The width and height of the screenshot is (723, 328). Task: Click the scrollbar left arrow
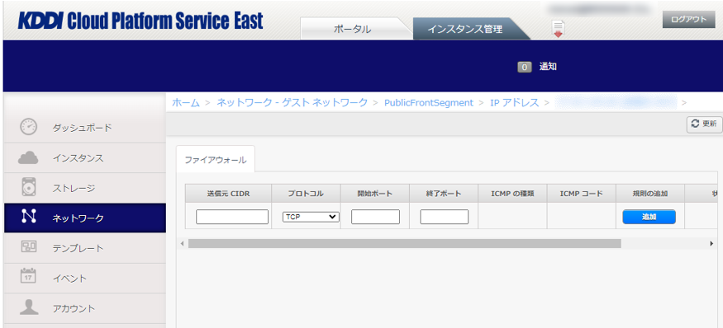click(x=182, y=243)
